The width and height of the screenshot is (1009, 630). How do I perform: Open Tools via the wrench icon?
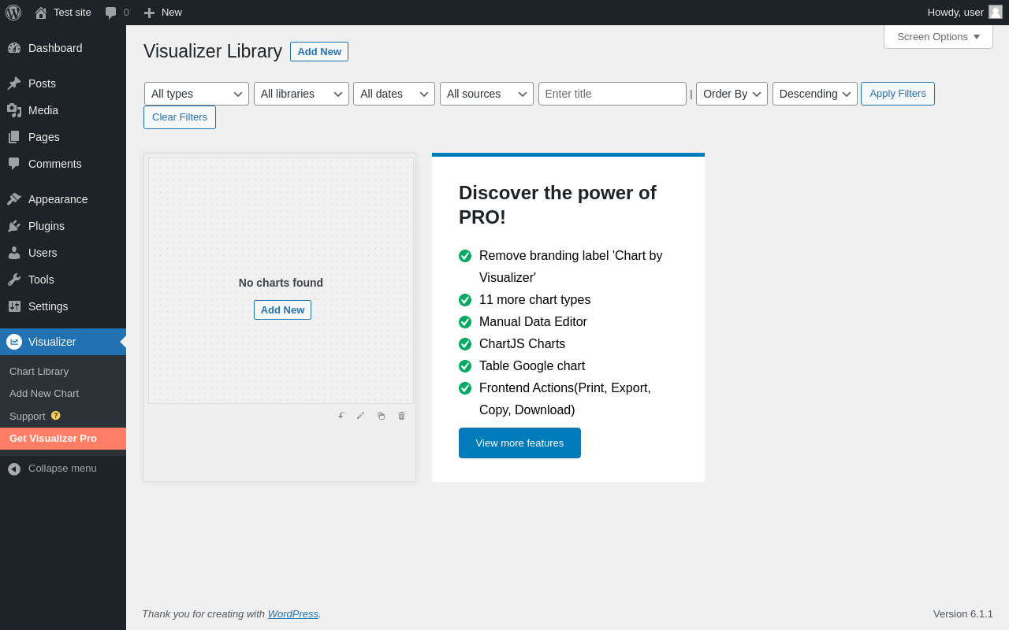pyautogui.click(x=14, y=280)
